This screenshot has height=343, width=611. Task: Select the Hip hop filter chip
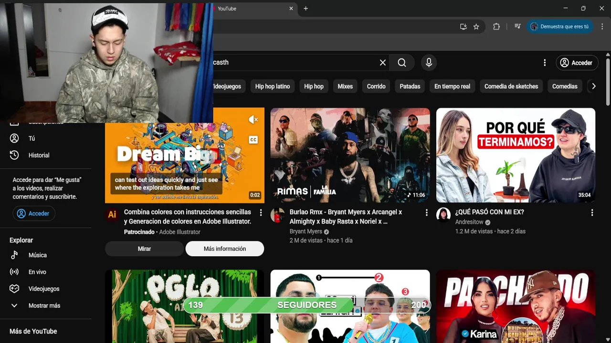314,86
